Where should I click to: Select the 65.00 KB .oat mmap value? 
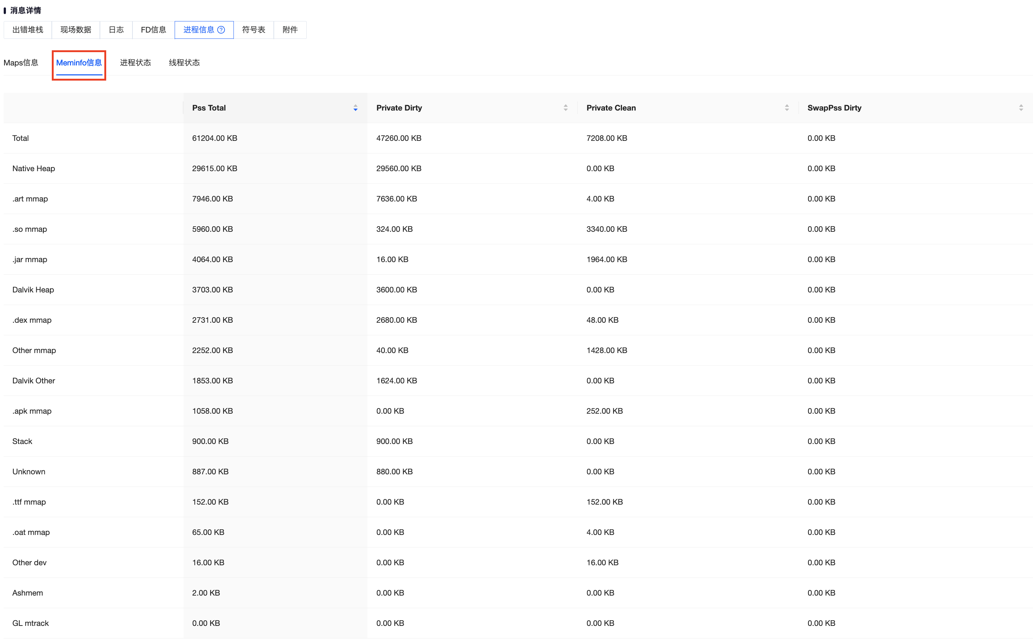tap(208, 532)
